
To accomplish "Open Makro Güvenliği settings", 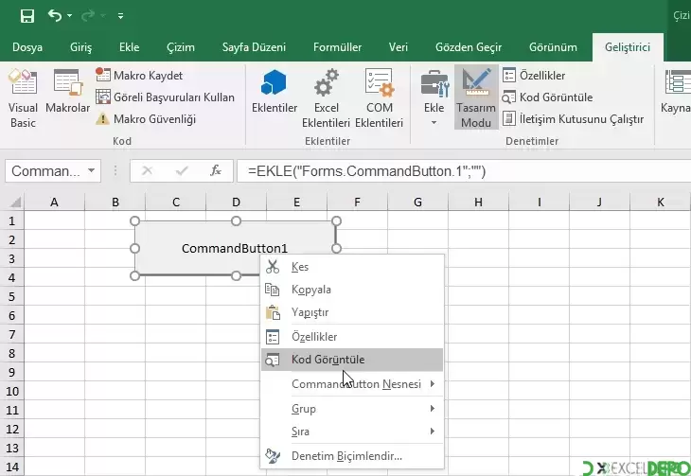I will coord(146,119).
